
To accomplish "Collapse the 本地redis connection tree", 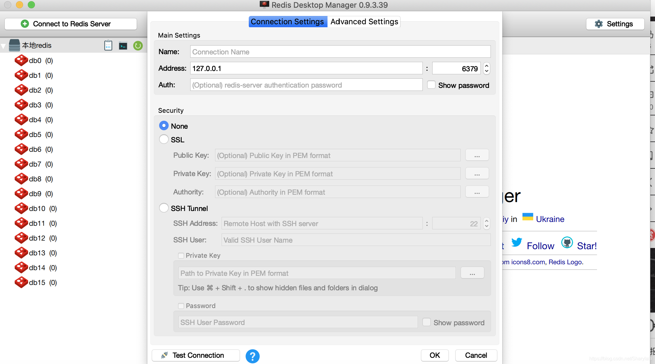I will (x=3, y=46).
